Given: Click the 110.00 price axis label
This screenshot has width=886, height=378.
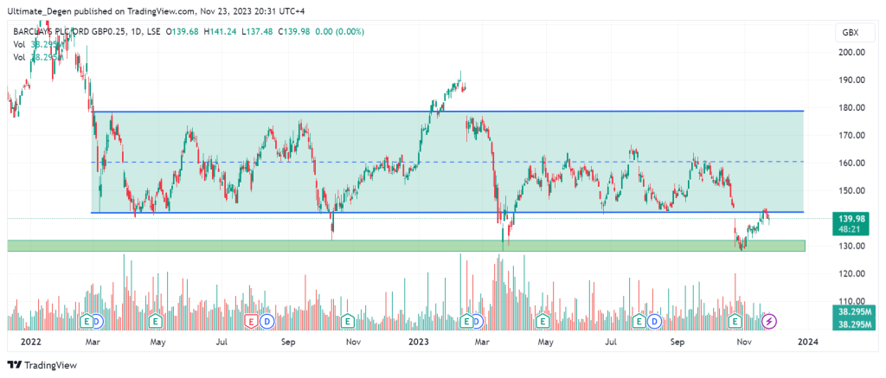Looking at the screenshot, I should (x=852, y=301).
